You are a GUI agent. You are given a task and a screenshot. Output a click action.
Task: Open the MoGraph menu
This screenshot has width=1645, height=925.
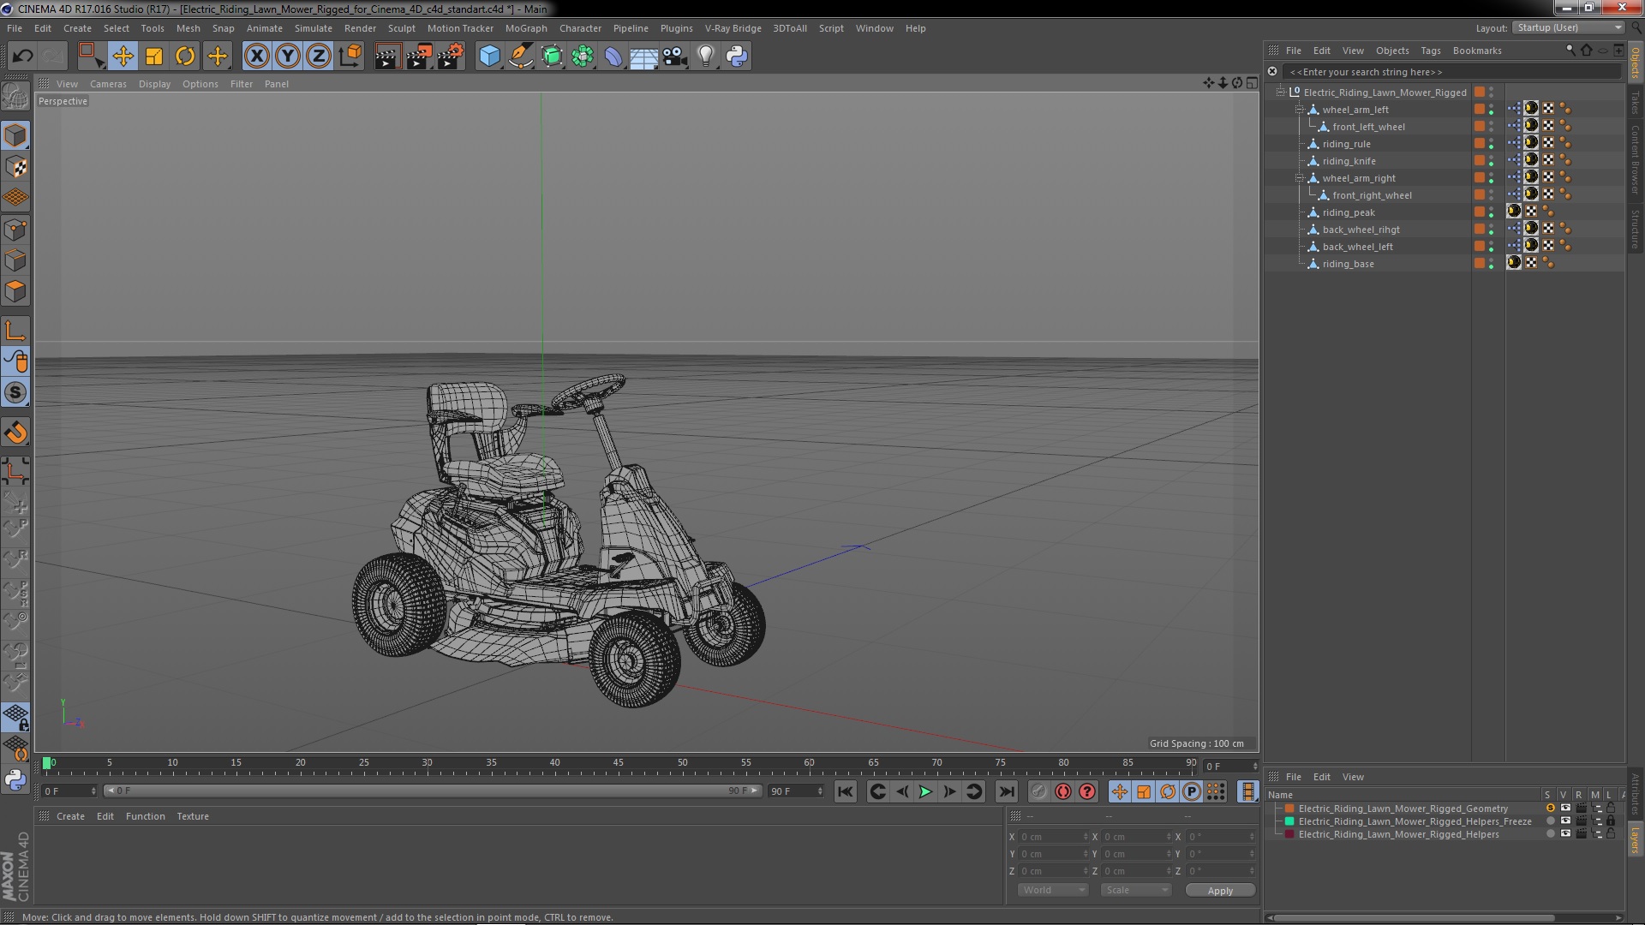[x=526, y=28]
